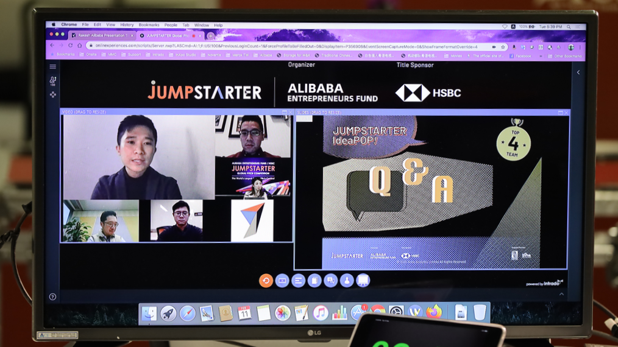This screenshot has height=347, width=618.
Task: Maximize the Video panel
Action: [x=284, y=112]
